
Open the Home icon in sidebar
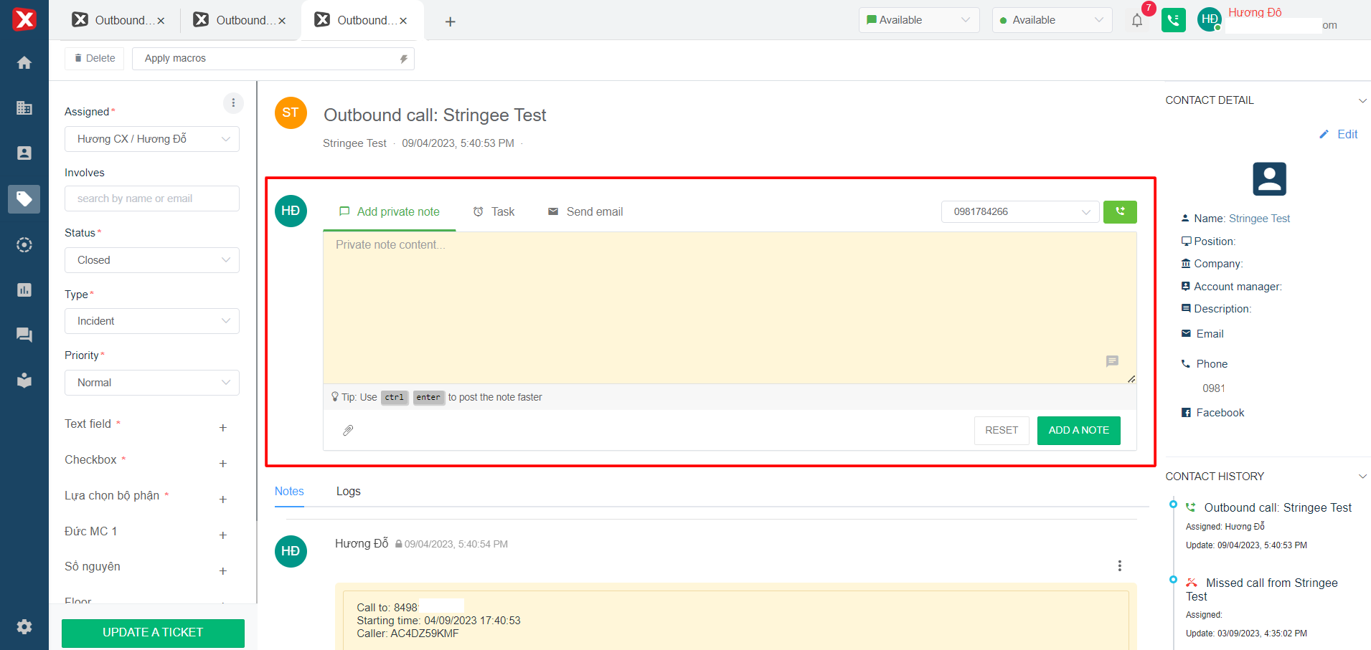(24, 63)
